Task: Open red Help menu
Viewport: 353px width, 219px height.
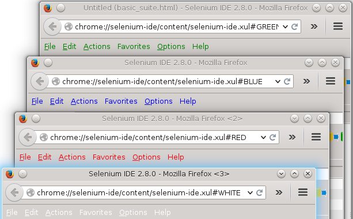Action: click(176, 157)
